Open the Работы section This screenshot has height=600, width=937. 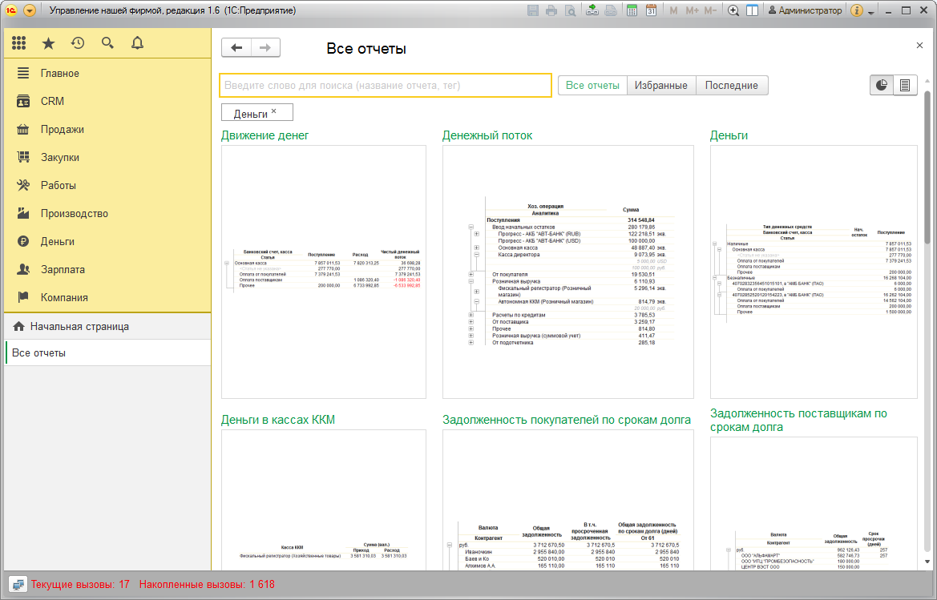(107, 186)
